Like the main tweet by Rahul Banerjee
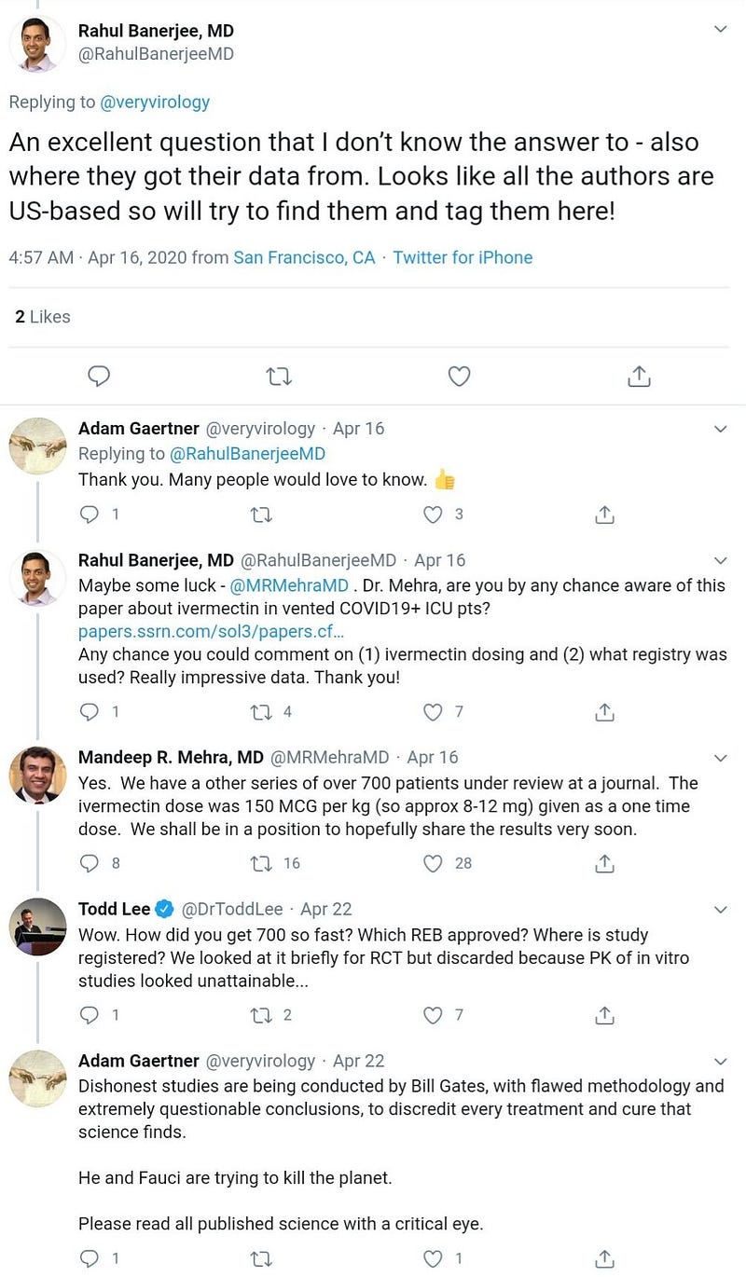The image size is (746, 1277). coord(459,376)
